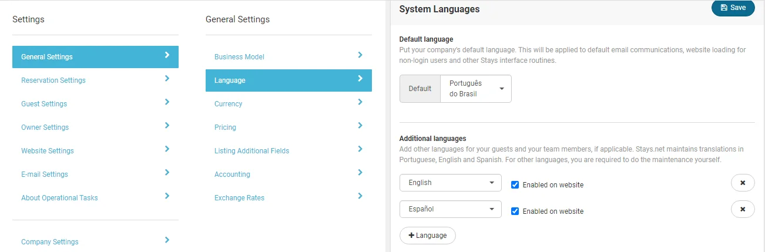Viewport: 765px width, 252px height.
Task: Click the Save button with disk icon
Action: point(733,8)
